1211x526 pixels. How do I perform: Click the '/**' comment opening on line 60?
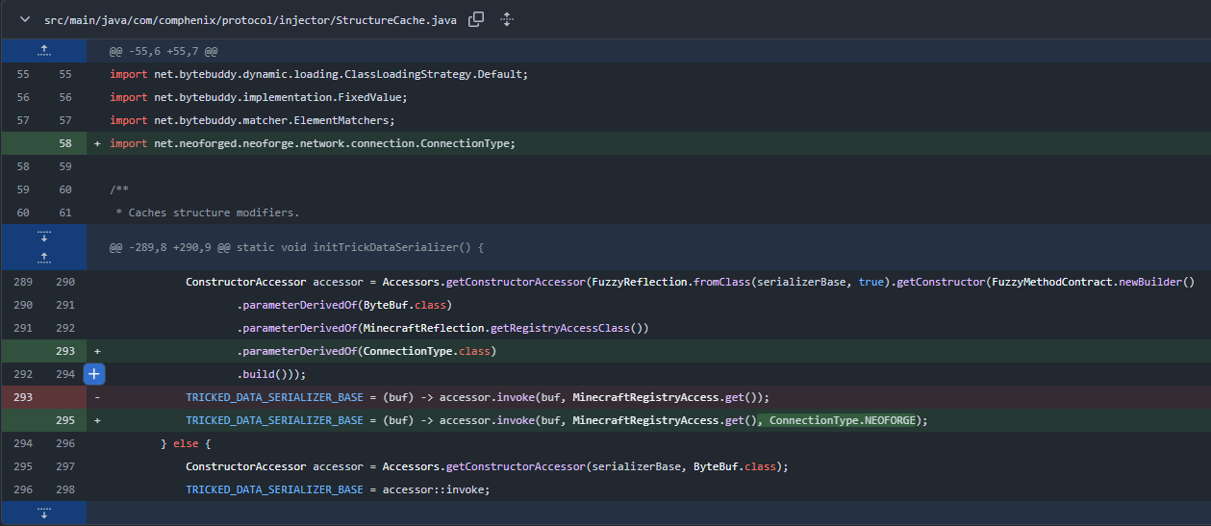tap(119, 189)
